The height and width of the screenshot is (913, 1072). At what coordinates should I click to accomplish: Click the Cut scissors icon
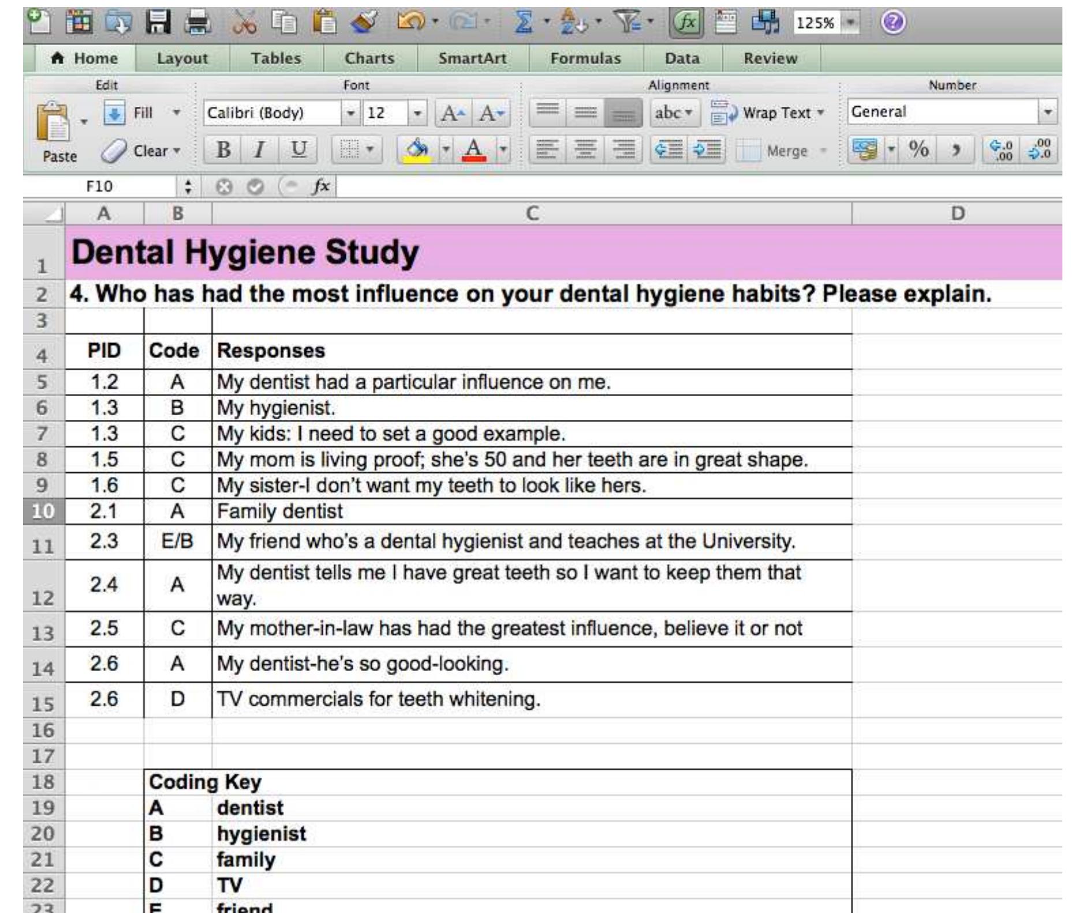(x=244, y=23)
